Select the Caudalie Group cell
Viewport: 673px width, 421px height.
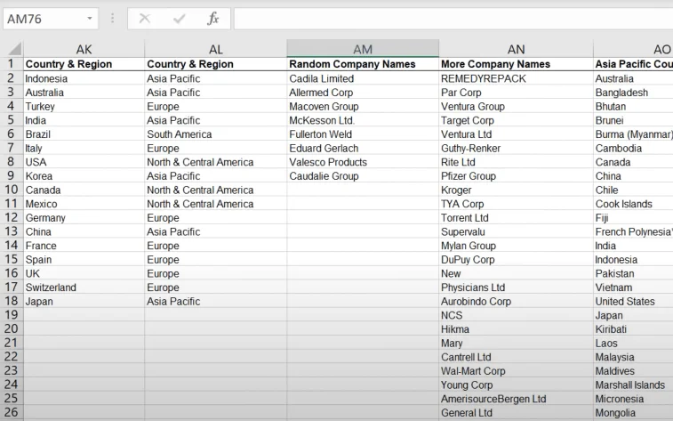coord(363,176)
